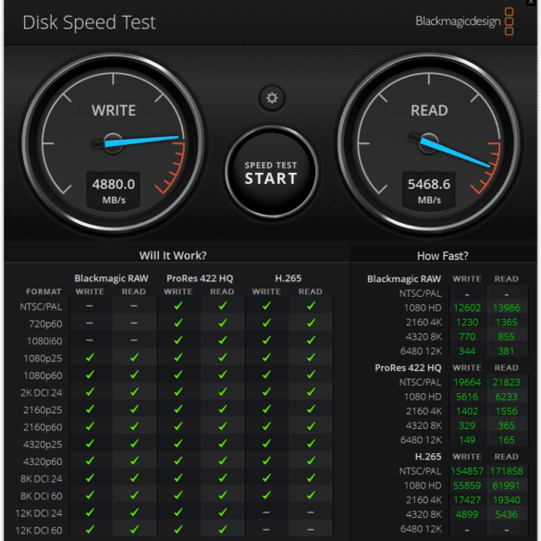Image resolution: width=541 pixels, height=541 pixels.
Task: Click H.265 write dash for 12K DCI 24
Action: (x=266, y=512)
